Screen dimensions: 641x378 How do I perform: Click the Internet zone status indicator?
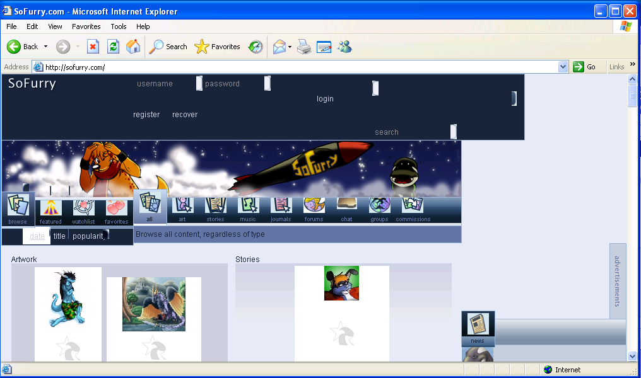562,370
